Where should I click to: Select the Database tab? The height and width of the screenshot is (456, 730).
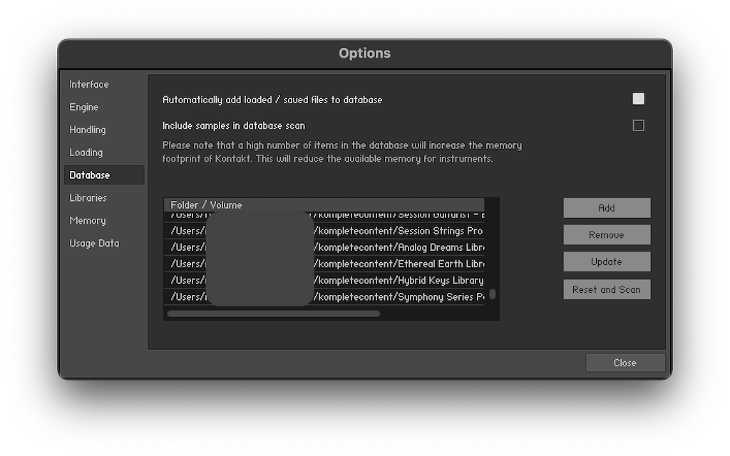coord(90,175)
